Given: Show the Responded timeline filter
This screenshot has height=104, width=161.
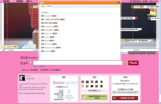Looking at the screenshot, I should pos(151,53).
